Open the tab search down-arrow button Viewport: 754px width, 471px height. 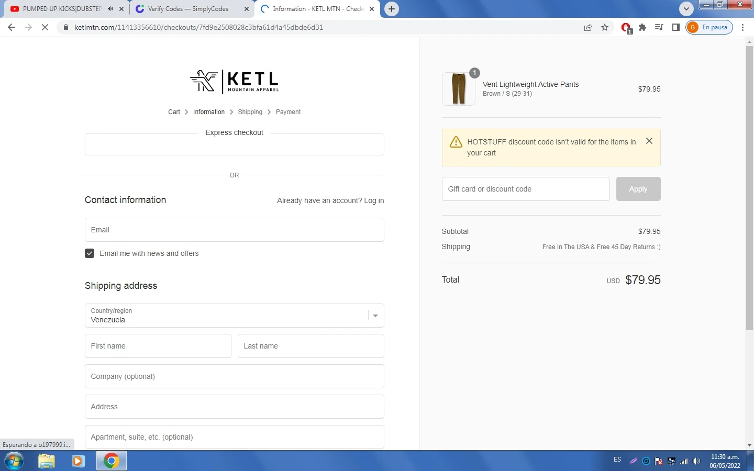pyautogui.click(x=686, y=9)
